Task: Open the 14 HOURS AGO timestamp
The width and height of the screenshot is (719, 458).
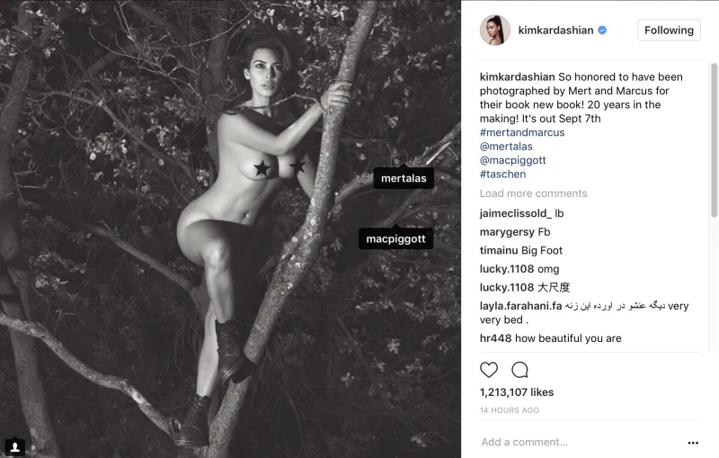Action: (510, 410)
